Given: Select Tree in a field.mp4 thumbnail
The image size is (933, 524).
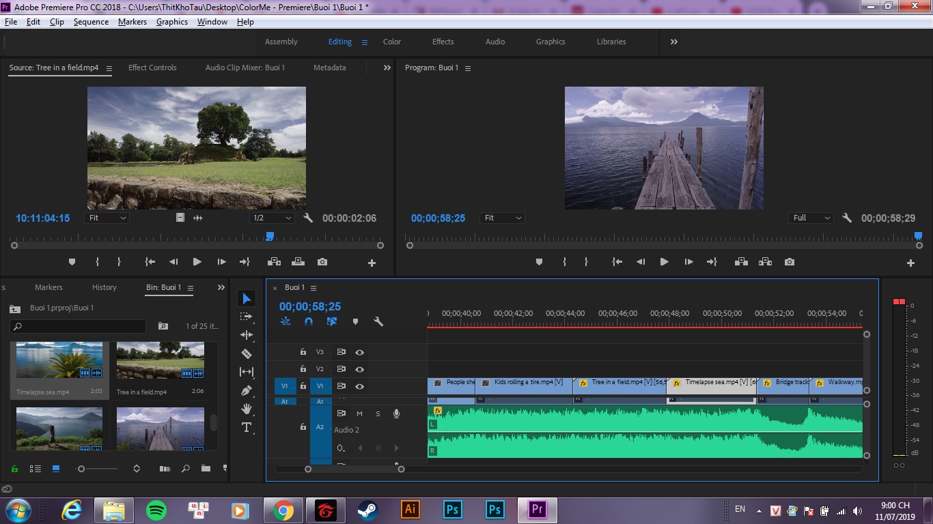Looking at the screenshot, I should tap(161, 361).
